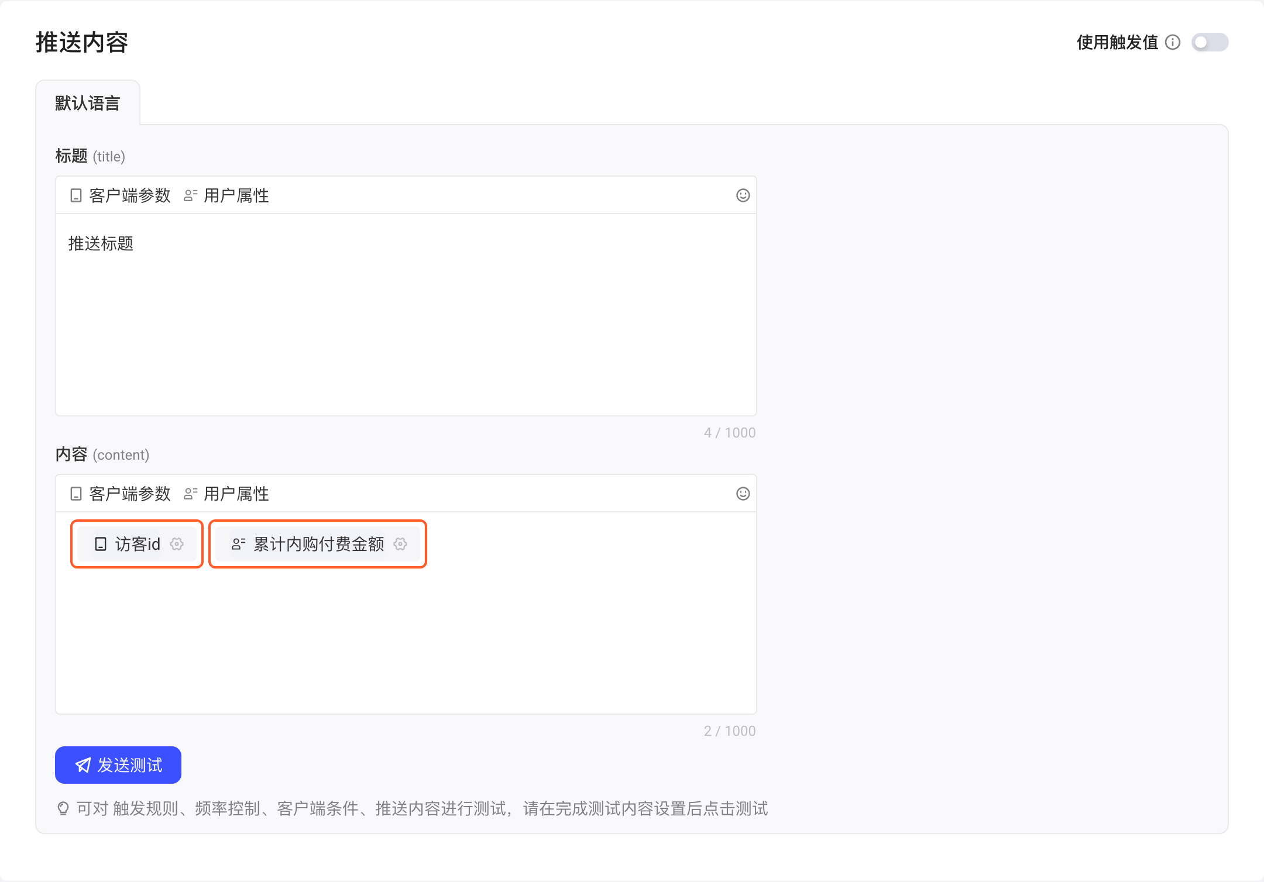Image resolution: width=1264 pixels, height=882 pixels.
Task: Open settings gear on 累计内购付费金额 tag
Action: pos(400,544)
